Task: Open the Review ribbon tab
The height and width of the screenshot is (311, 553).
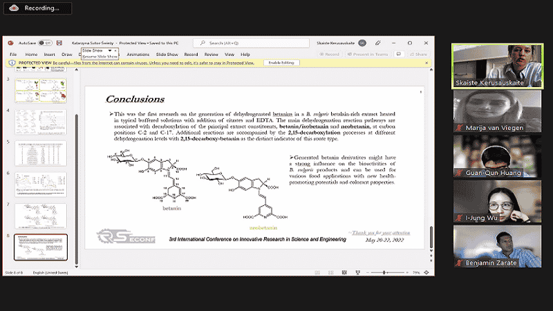Action: pos(212,55)
